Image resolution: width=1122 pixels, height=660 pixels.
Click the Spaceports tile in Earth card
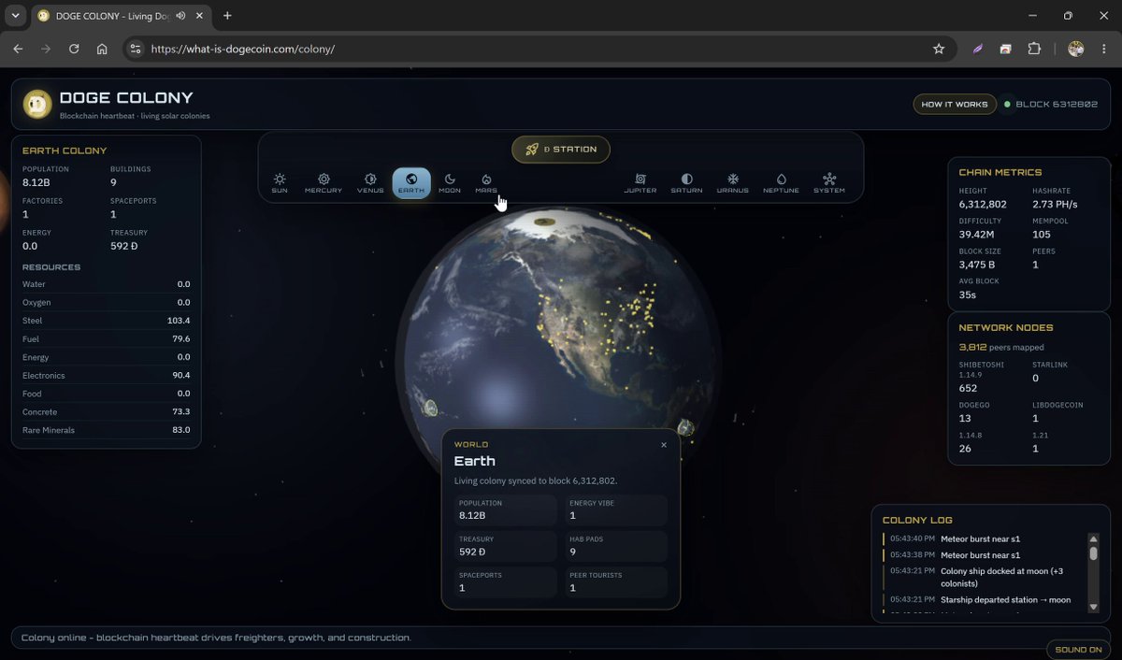click(505, 582)
